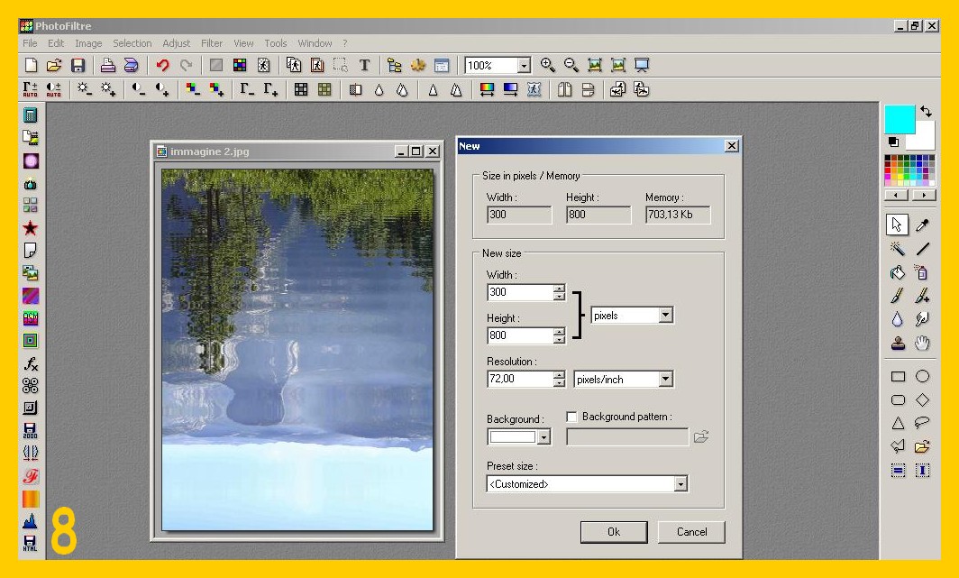959x578 pixels.
Task: Open the Adjust menu
Action: (176, 43)
